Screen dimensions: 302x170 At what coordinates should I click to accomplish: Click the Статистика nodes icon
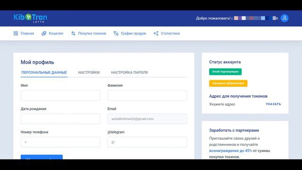(156, 34)
